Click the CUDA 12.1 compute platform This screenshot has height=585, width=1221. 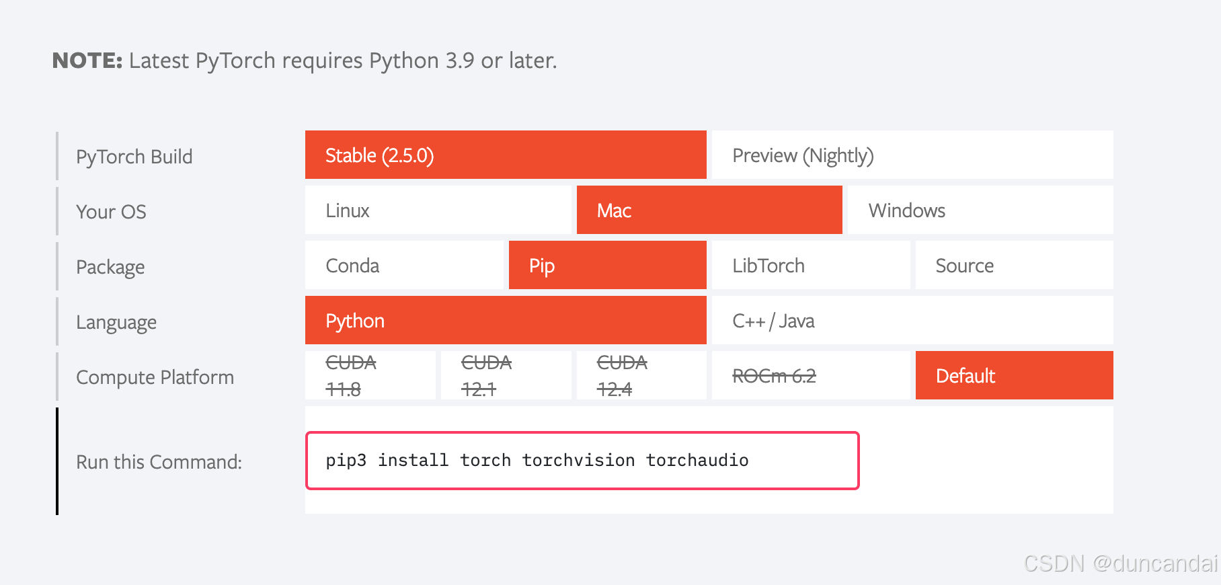click(506, 375)
